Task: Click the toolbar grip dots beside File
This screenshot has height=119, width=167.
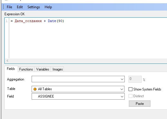Action: [4, 7]
